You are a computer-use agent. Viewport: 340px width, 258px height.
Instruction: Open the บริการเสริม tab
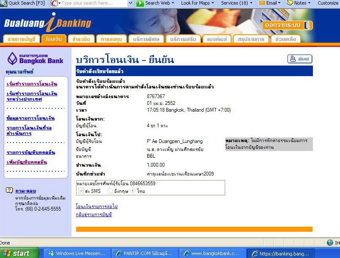pyautogui.click(x=183, y=39)
